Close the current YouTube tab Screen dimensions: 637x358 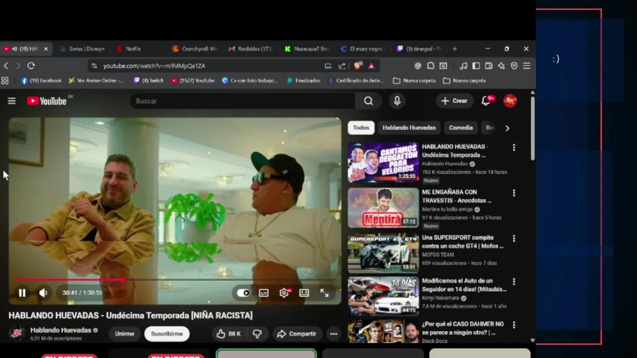pos(46,49)
